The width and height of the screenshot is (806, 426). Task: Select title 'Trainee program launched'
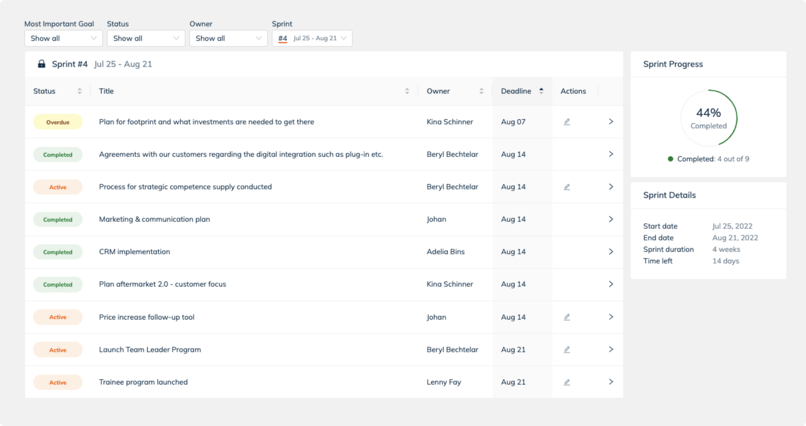click(143, 382)
